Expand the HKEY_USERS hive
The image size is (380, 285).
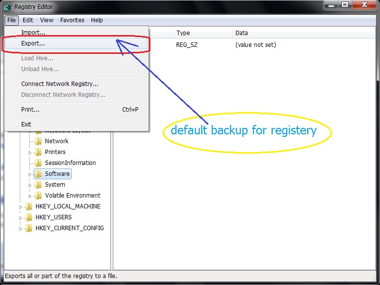pyautogui.click(x=20, y=218)
